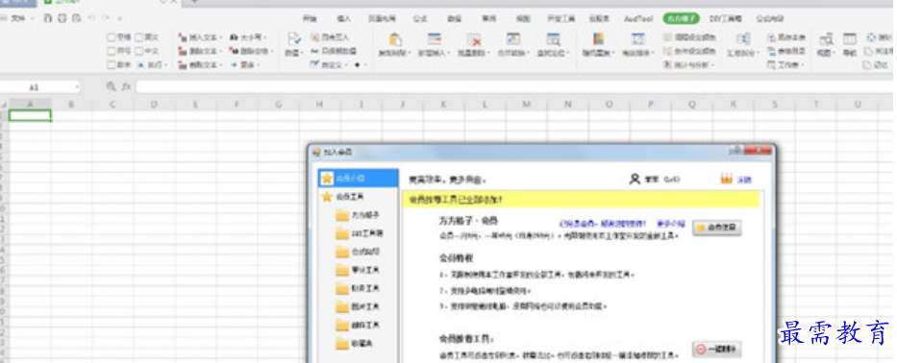Tick the 空格 checkbox
This screenshot has height=363, width=897.
coord(111,37)
